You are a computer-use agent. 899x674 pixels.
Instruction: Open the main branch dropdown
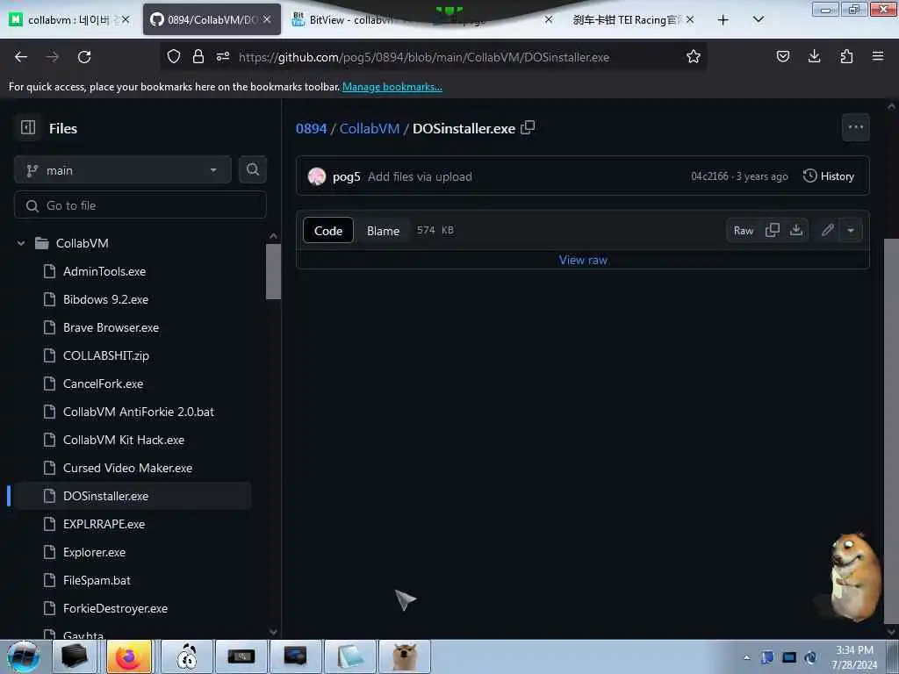pyautogui.click(x=123, y=170)
